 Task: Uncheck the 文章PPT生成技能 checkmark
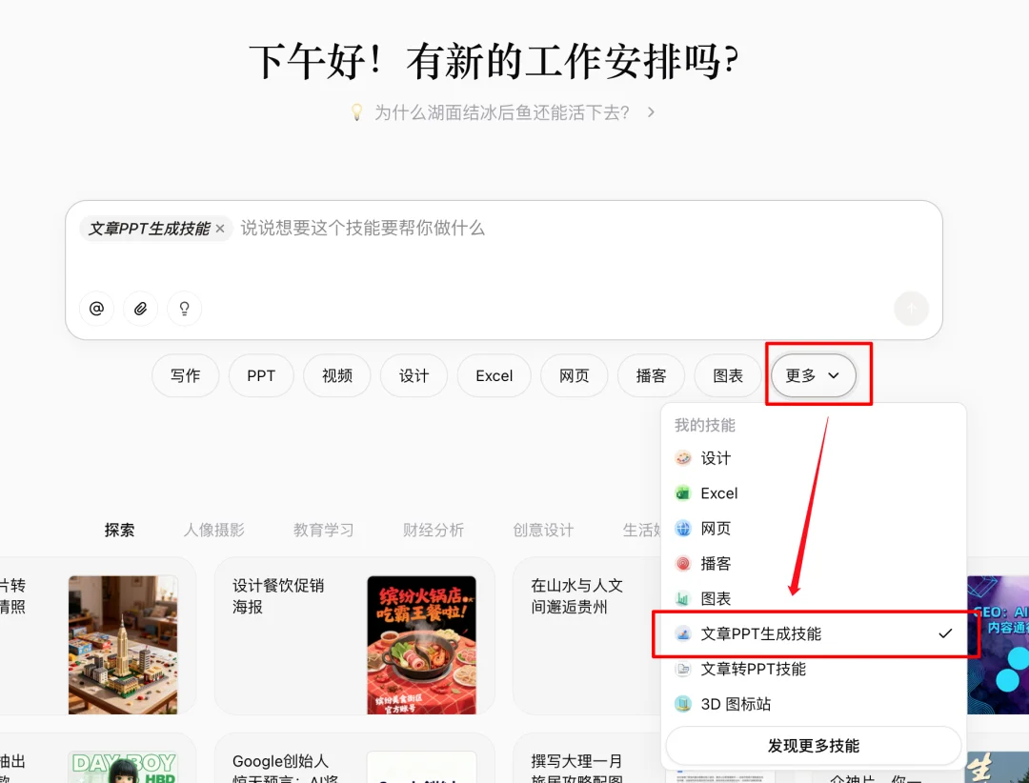click(944, 632)
